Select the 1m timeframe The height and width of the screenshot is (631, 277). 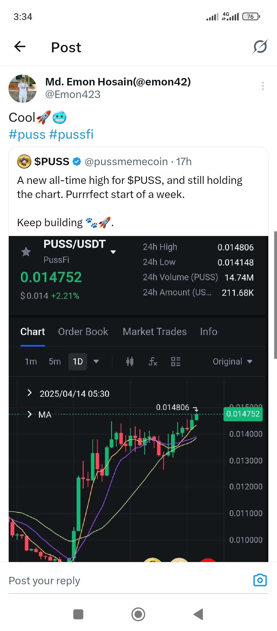click(x=31, y=361)
